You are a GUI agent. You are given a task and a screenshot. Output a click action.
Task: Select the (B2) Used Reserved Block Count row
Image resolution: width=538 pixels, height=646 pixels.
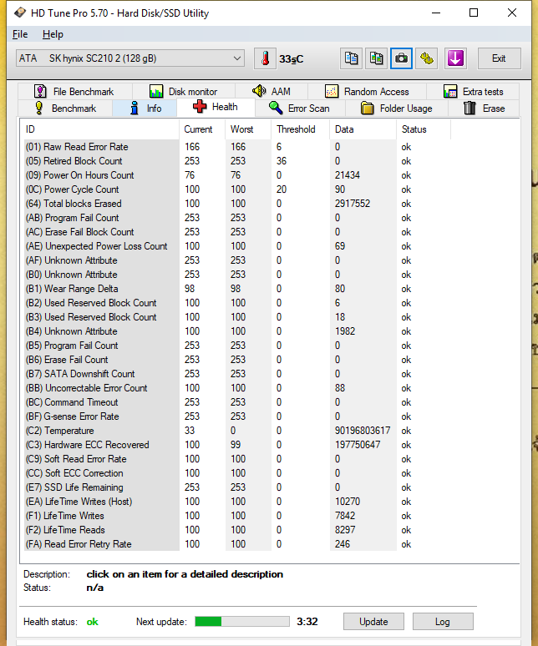(x=237, y=303)
